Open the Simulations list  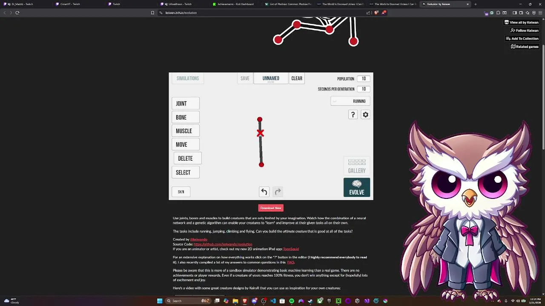[188, 78]
